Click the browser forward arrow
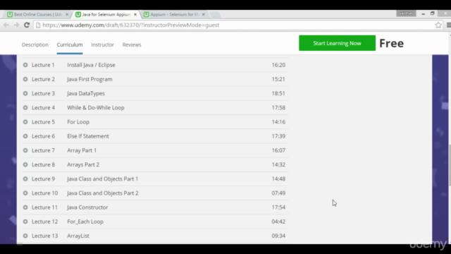This screenshot has height=254, width=451. click(x=16, y=25)
